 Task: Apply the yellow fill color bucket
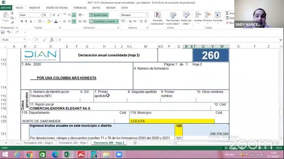point(48,22)
